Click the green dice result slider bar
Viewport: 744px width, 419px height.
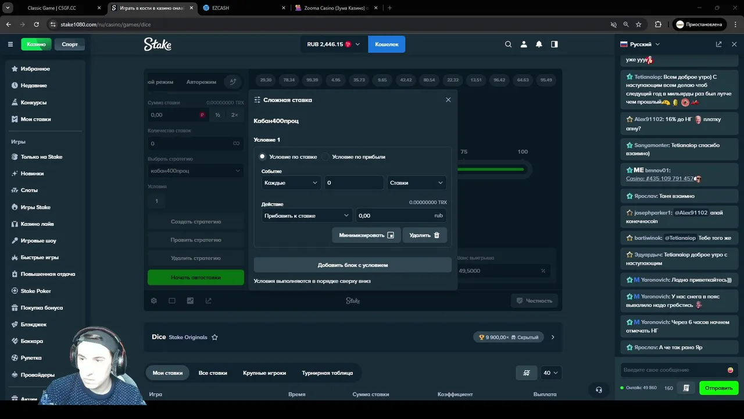[491, 169]
